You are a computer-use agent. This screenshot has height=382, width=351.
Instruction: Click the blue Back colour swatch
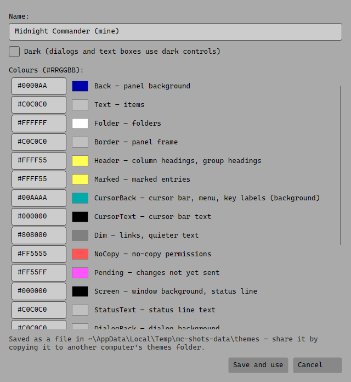pyautogui.click(x=80, y=86)
